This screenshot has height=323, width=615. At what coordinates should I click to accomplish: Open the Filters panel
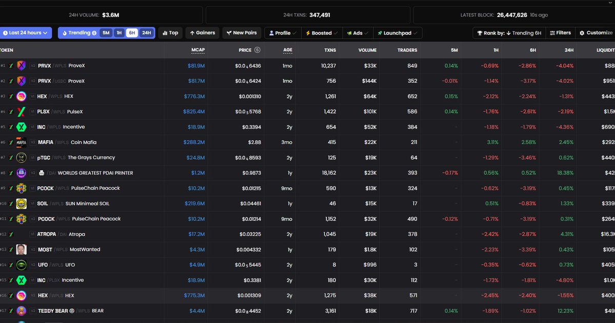(560, 33)
